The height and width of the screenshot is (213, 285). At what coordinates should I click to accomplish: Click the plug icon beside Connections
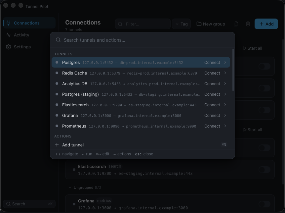click(x=8, y=23)
